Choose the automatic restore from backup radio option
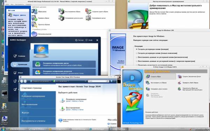The width and height of the screenshot is (210, 131). [136, 57]
